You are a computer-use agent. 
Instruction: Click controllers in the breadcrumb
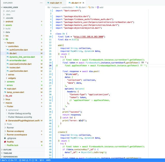tap(67, 7)
